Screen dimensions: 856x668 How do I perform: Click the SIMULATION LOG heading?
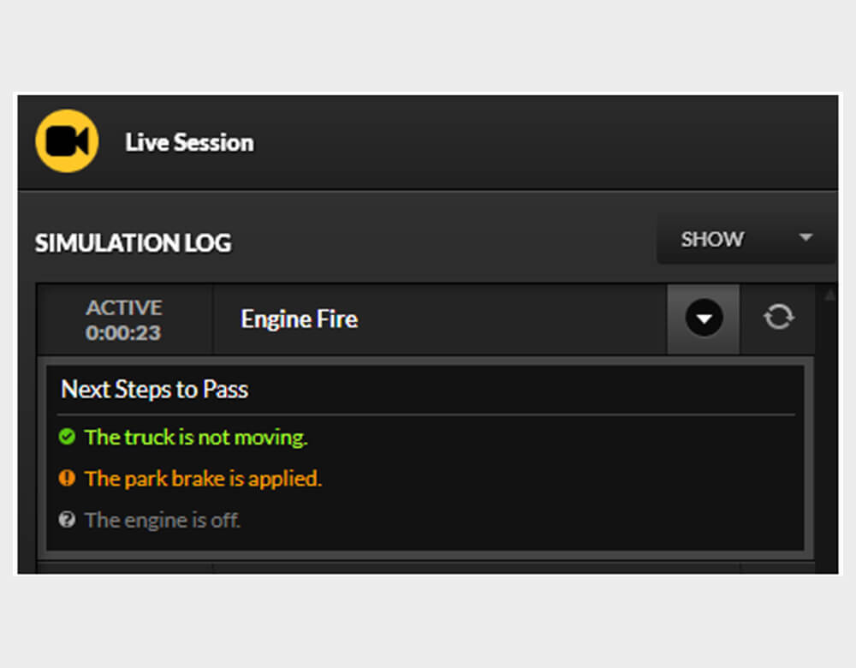point(133,243)
